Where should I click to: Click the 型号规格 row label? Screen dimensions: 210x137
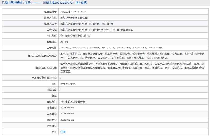pyautogui.click(x=52, y=48)
